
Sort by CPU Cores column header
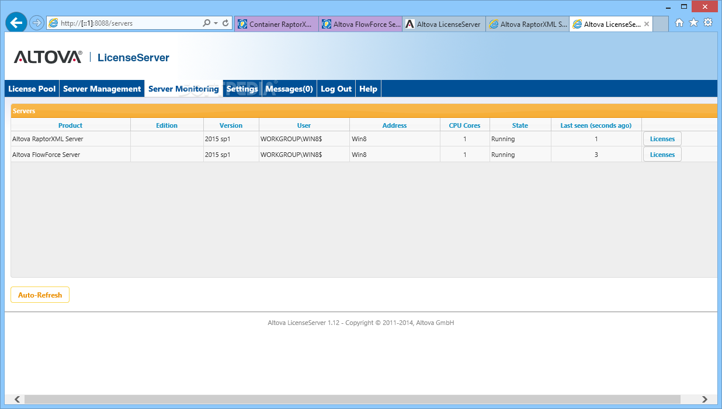[x=465, y=125]
